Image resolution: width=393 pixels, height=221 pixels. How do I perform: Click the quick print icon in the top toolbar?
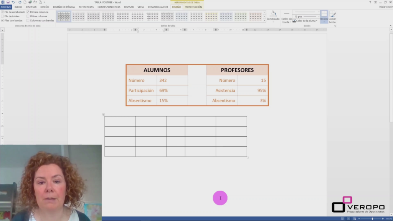pos(30,2)
